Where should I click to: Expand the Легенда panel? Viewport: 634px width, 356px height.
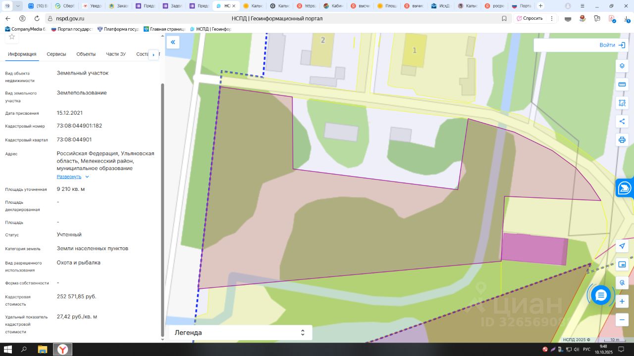point(241,333)
